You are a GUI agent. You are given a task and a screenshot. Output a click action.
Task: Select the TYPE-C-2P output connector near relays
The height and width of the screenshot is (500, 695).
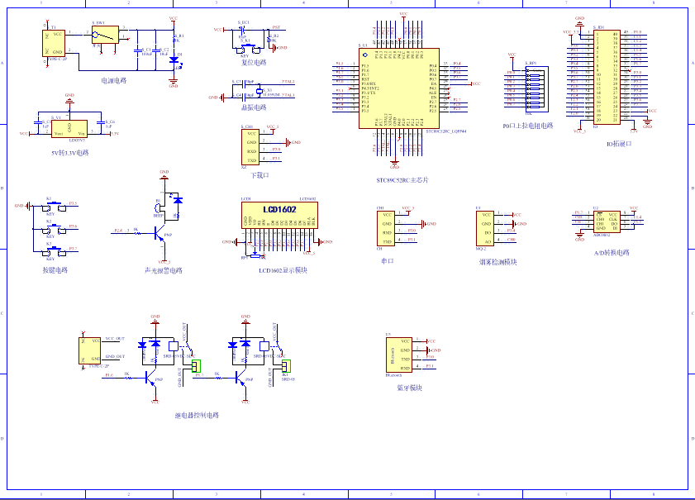pos(90,350)
